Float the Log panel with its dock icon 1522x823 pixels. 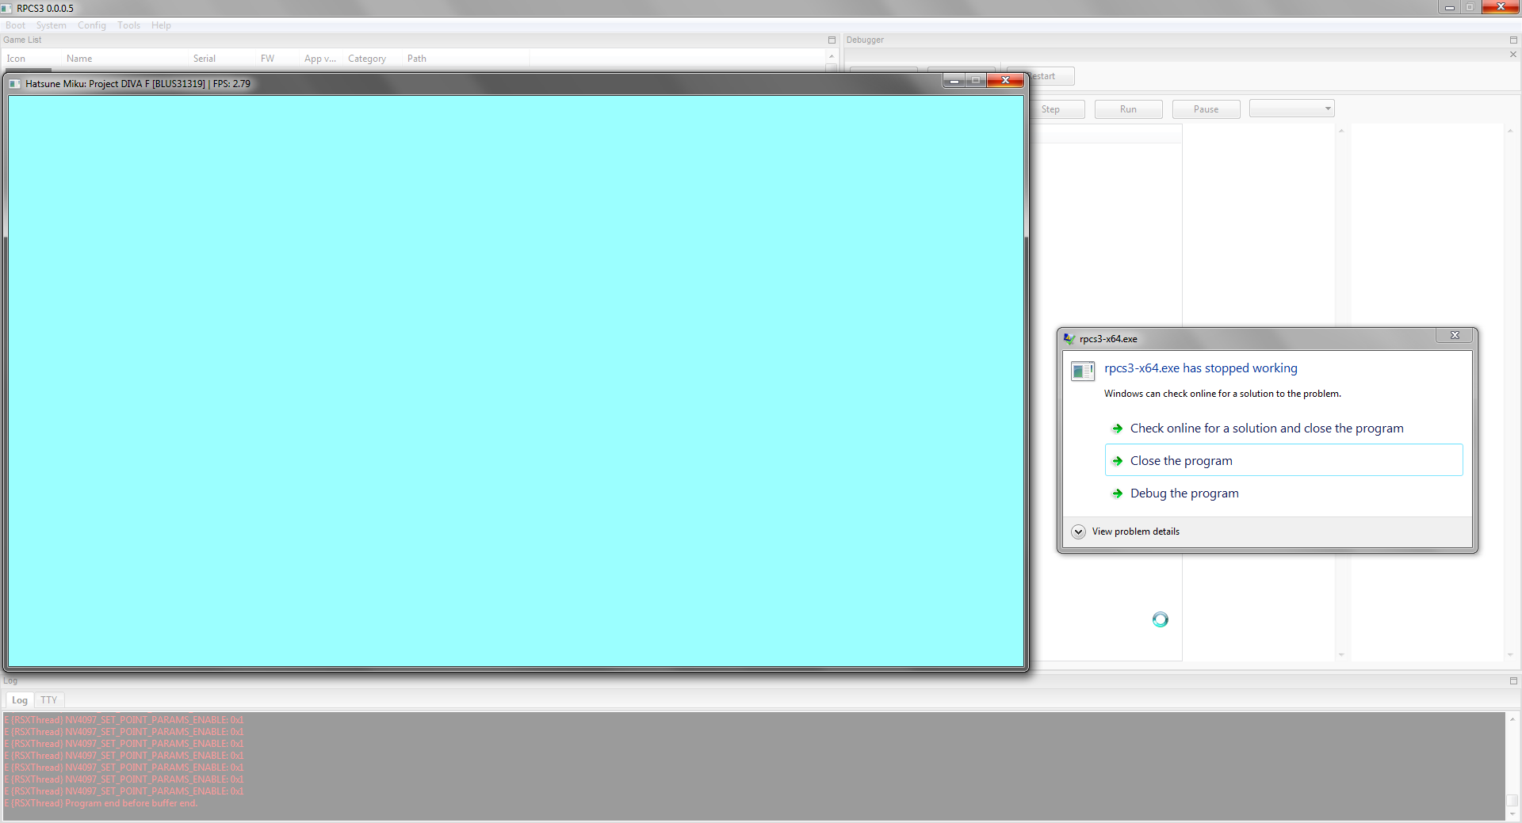point(1513,680)
